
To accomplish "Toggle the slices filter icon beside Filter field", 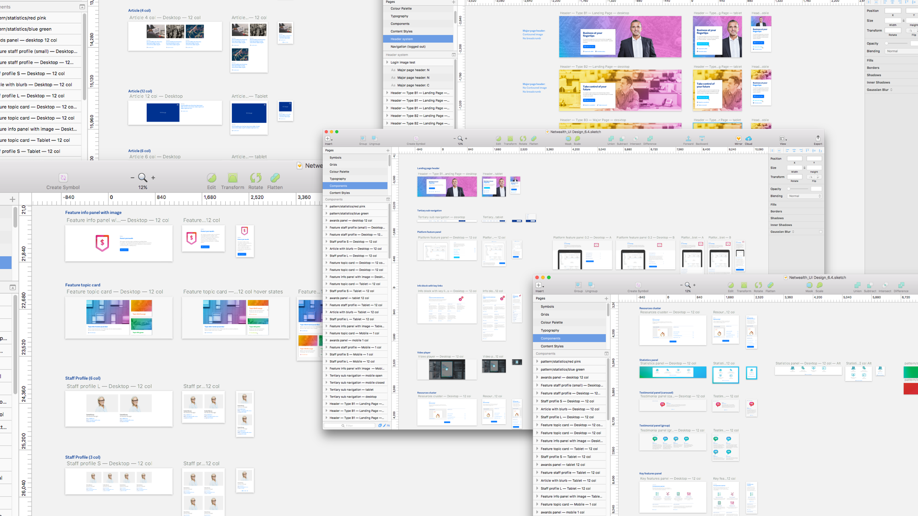I will pos(384,425).
